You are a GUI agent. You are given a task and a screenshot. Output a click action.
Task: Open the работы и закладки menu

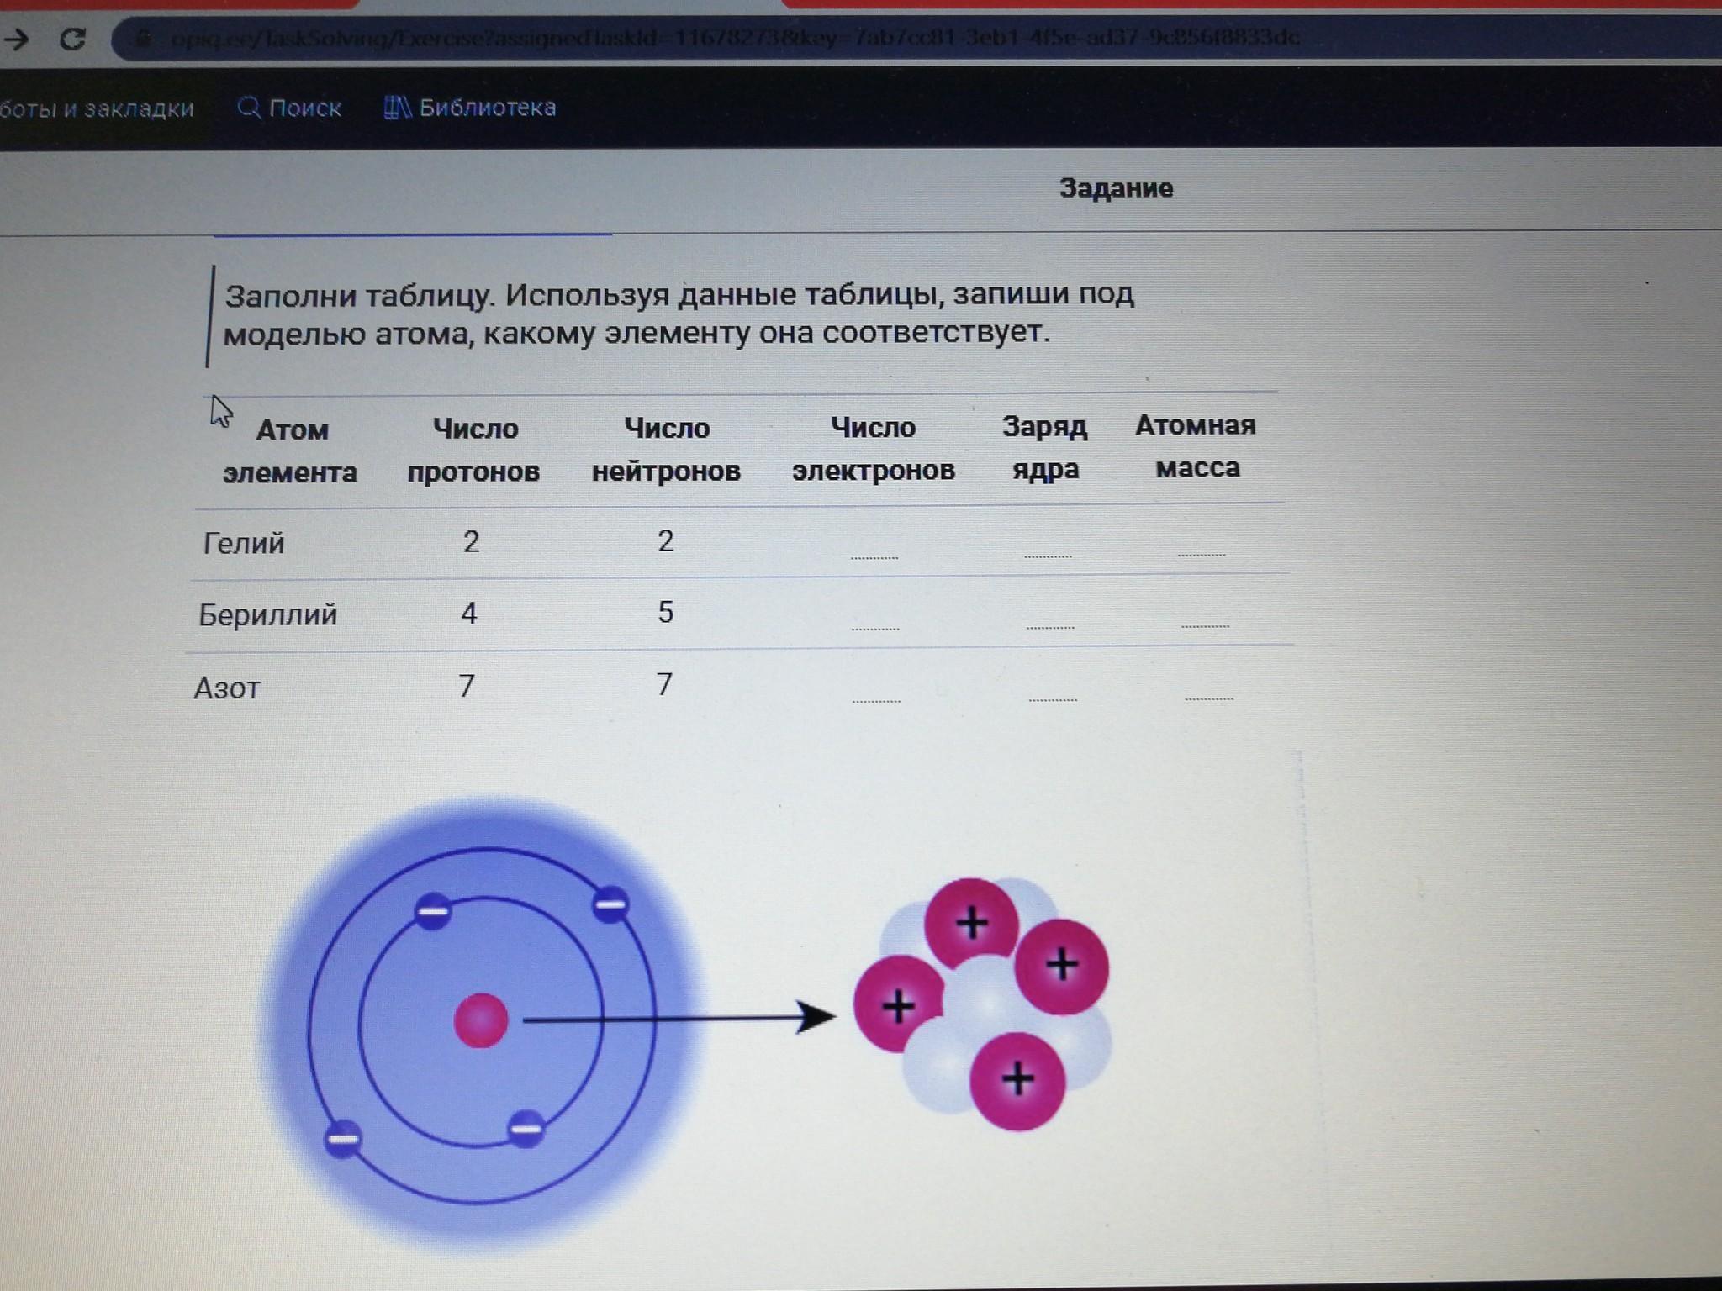(x=97, y=108)
